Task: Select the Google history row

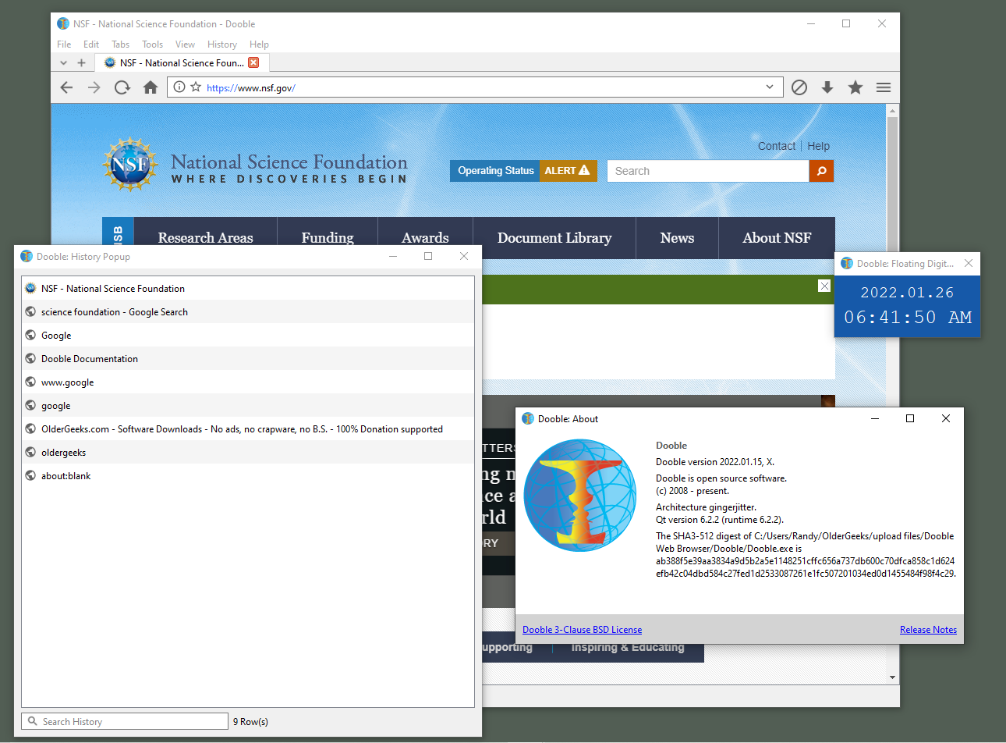Action: point(248,335)
